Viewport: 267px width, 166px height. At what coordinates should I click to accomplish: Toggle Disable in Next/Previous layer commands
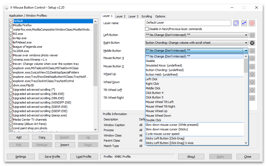click(x=147, y=29)
